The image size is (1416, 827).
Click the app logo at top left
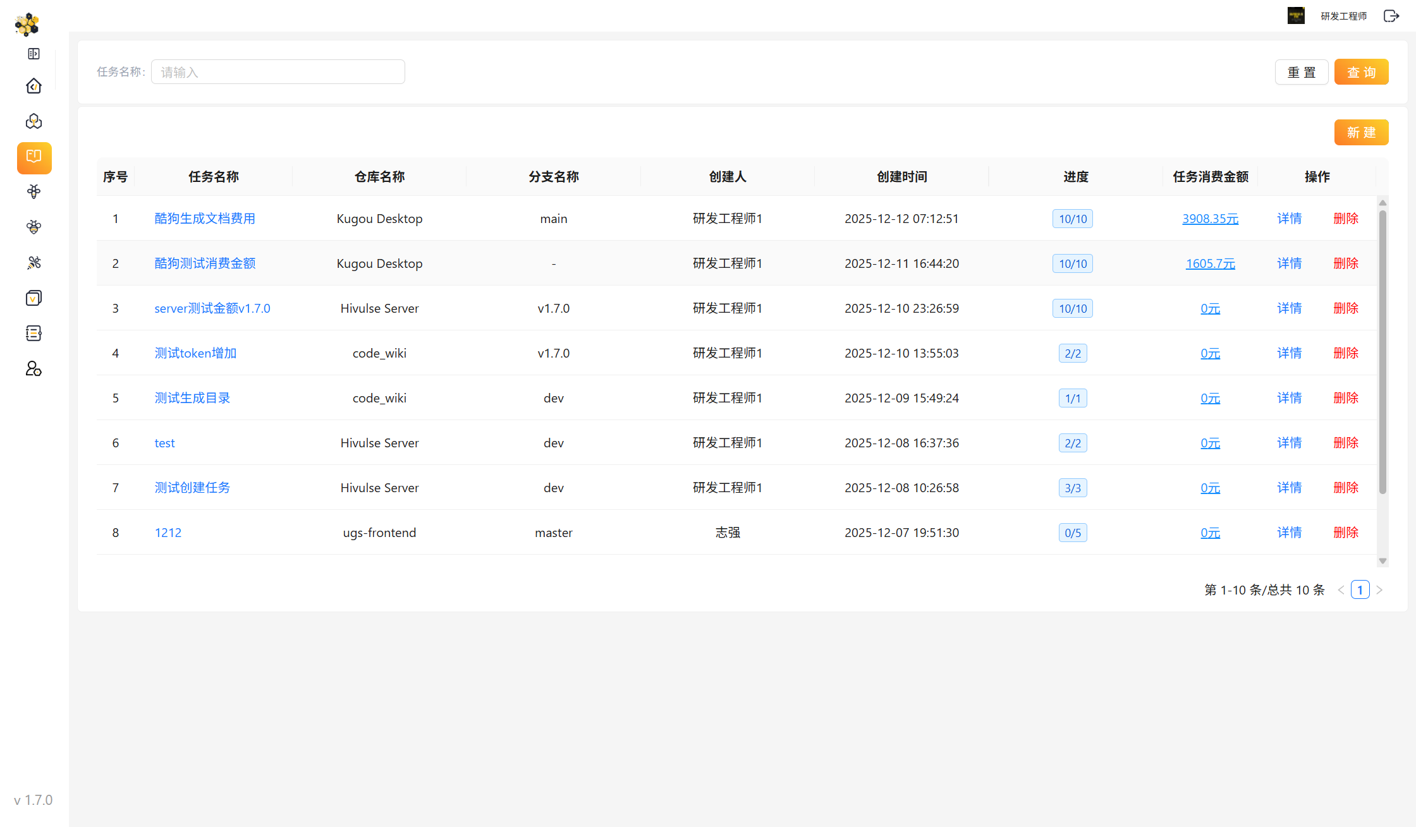click(27, 25)
